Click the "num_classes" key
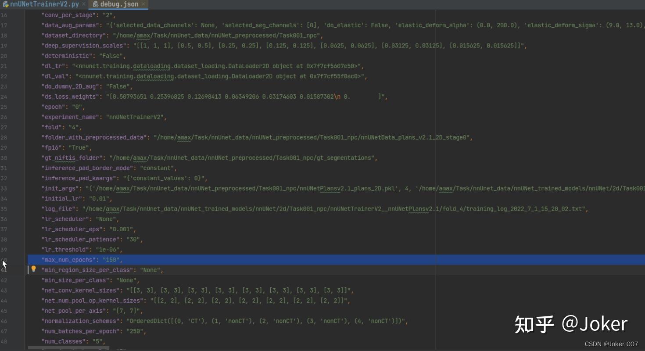This screenshot has height=351, width=645. click(x=64, y=341)
